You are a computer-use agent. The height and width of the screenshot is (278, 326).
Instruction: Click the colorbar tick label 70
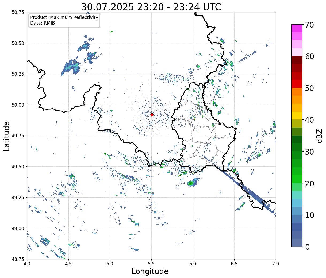(x=309, y=25)
